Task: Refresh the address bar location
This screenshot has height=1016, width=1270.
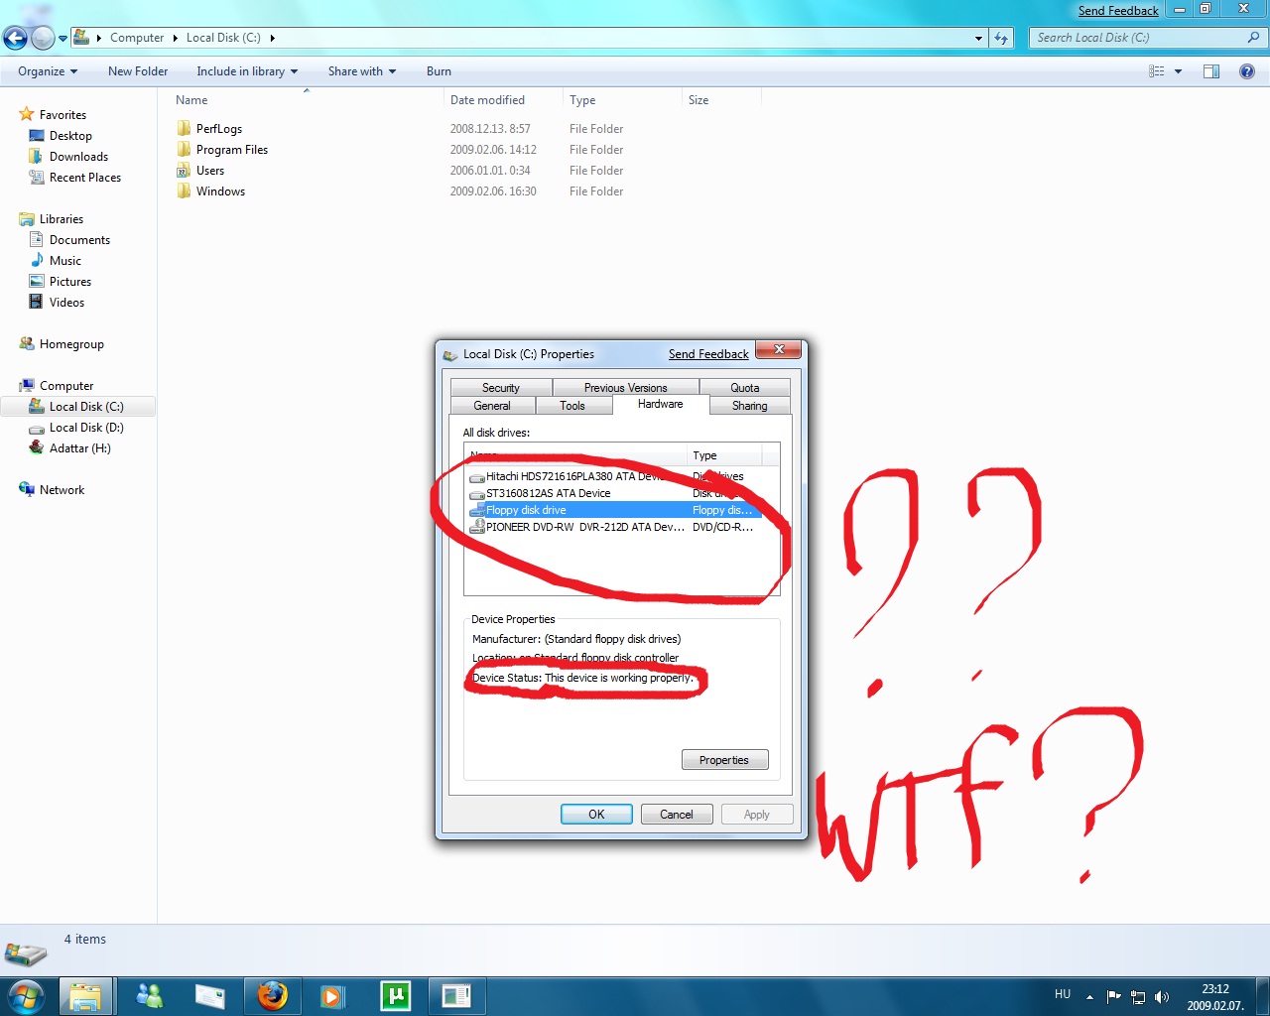Action: coord(1001,38)
